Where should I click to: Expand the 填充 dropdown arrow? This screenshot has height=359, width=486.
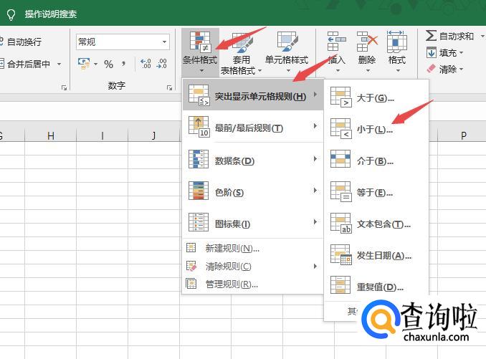[461, 52]
